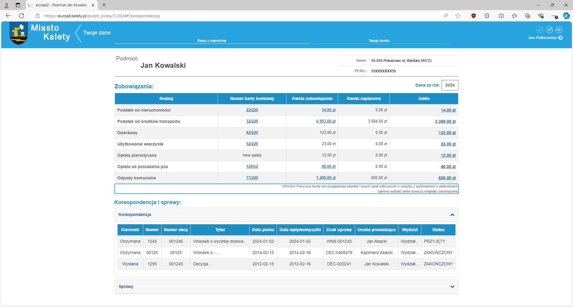Open account card number 22/220
The width and height of the screenshot is (573, 307).
tap(252, 110)
